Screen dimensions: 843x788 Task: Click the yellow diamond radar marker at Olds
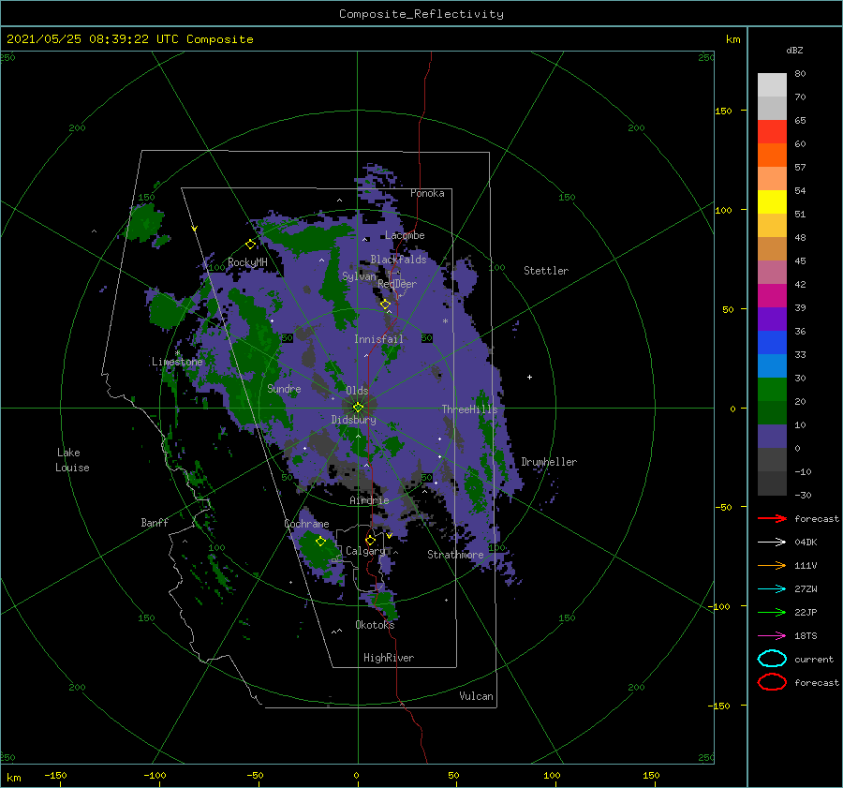[358, 408]
